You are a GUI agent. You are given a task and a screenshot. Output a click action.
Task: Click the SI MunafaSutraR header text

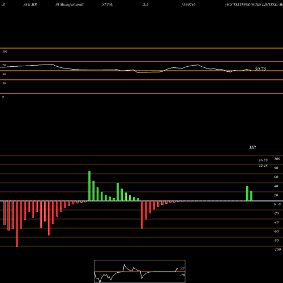click(x=70, y=5)
